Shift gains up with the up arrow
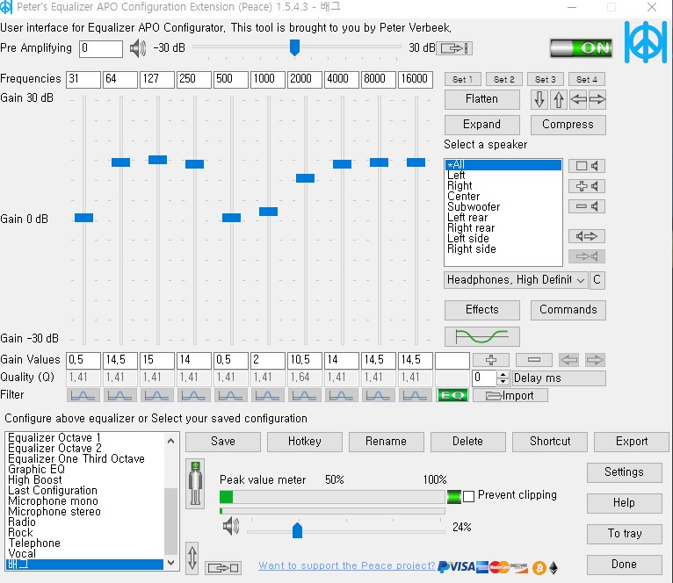Screen dimensions: 673x583 coord(559,99)
